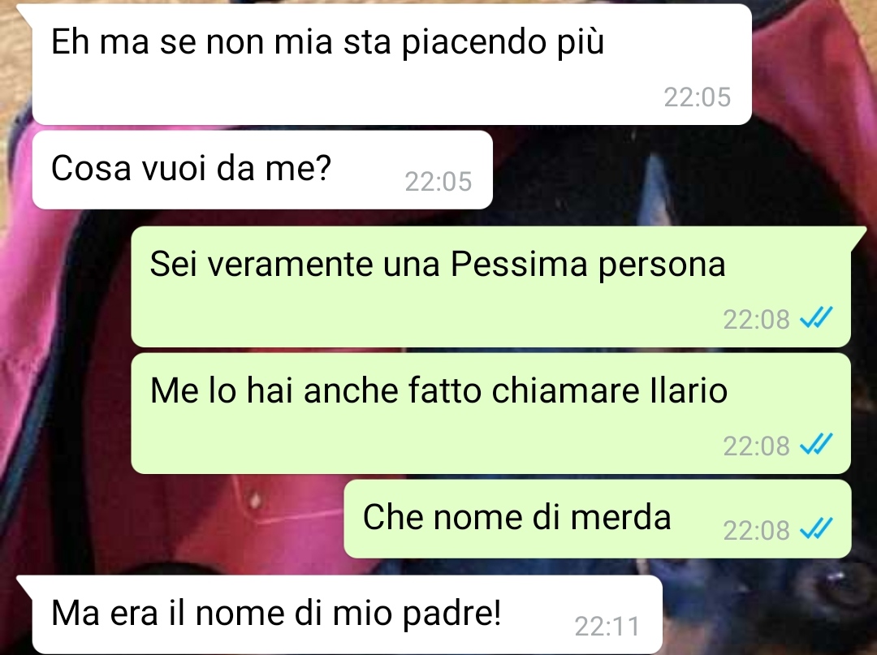Viewport: 877px width, 655px height.
Task: Select the 'Eh ma se non mia sta piacendo più' bubble
Action: [391, 64]
